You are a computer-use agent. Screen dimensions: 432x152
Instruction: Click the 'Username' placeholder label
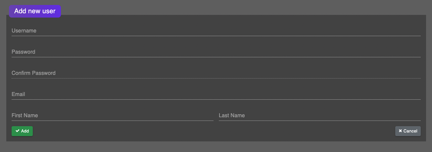(24, 31)
